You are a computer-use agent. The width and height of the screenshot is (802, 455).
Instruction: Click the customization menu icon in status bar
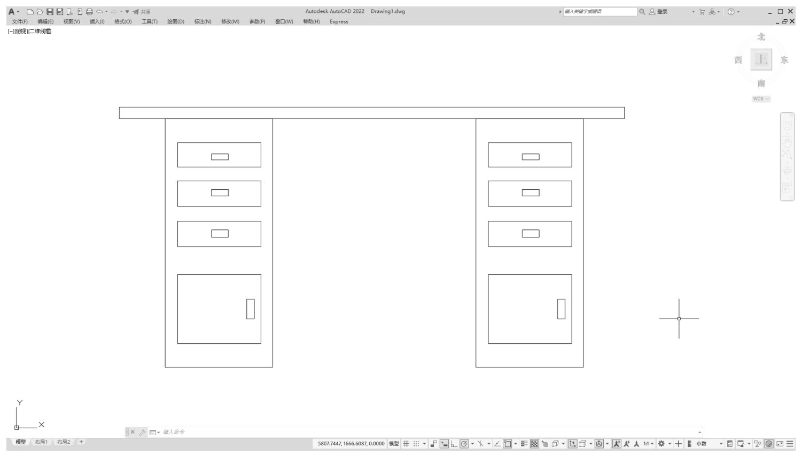pyautogui.click(x=790, y=444)
